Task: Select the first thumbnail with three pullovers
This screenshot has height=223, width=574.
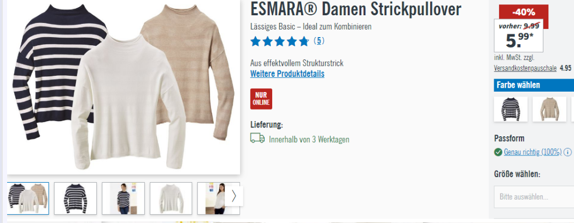Action: coord(28,198)
